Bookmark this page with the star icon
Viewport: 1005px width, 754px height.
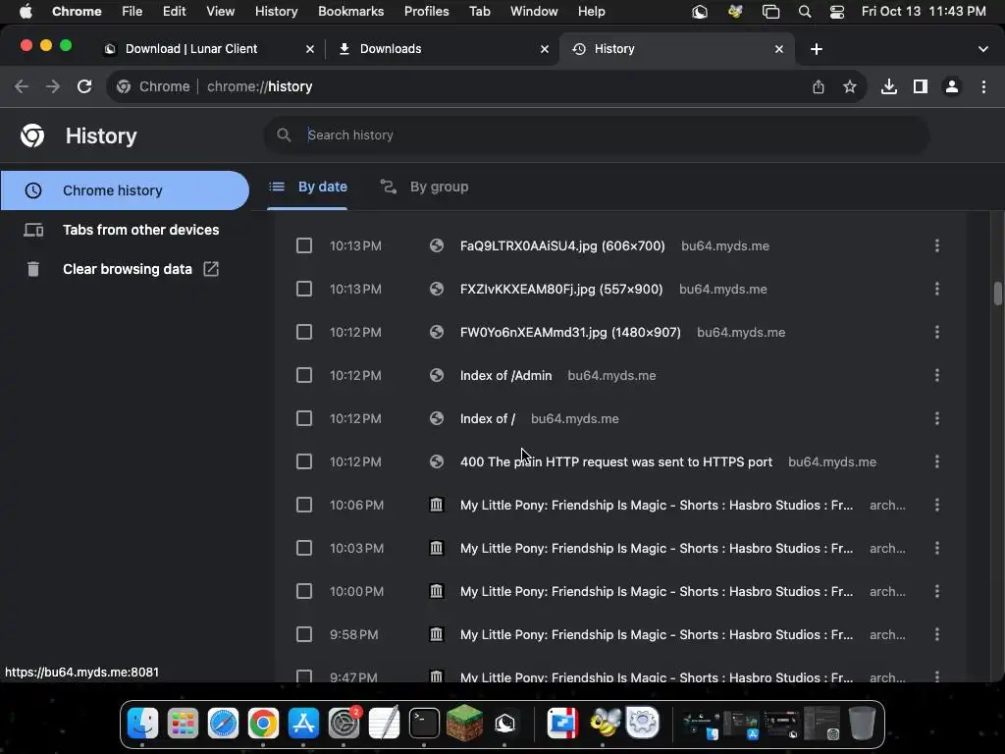tap(850, 86)
